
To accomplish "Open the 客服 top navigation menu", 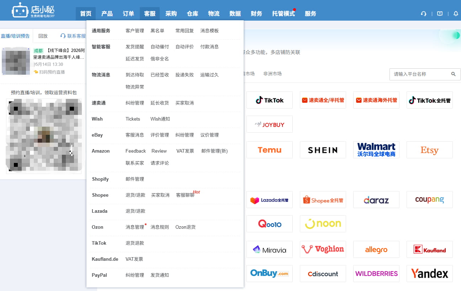I will click(150, 14).
